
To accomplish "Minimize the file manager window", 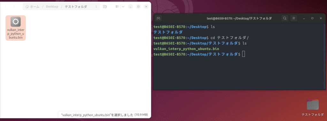I will coord(131,7).
